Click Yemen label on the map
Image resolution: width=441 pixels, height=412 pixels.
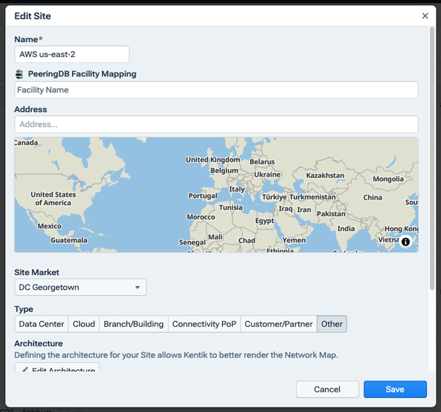coord(294,240)
